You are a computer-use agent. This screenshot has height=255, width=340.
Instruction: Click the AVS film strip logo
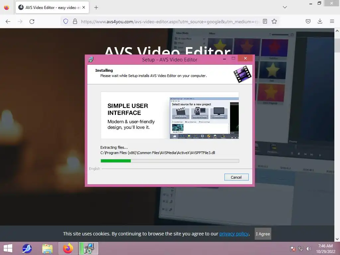[x=242, y=74]
